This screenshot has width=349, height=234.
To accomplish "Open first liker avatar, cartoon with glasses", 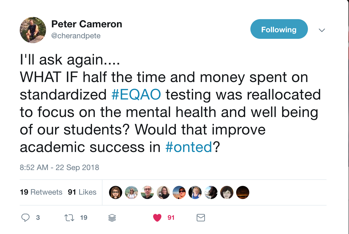I will pos(116,192).
